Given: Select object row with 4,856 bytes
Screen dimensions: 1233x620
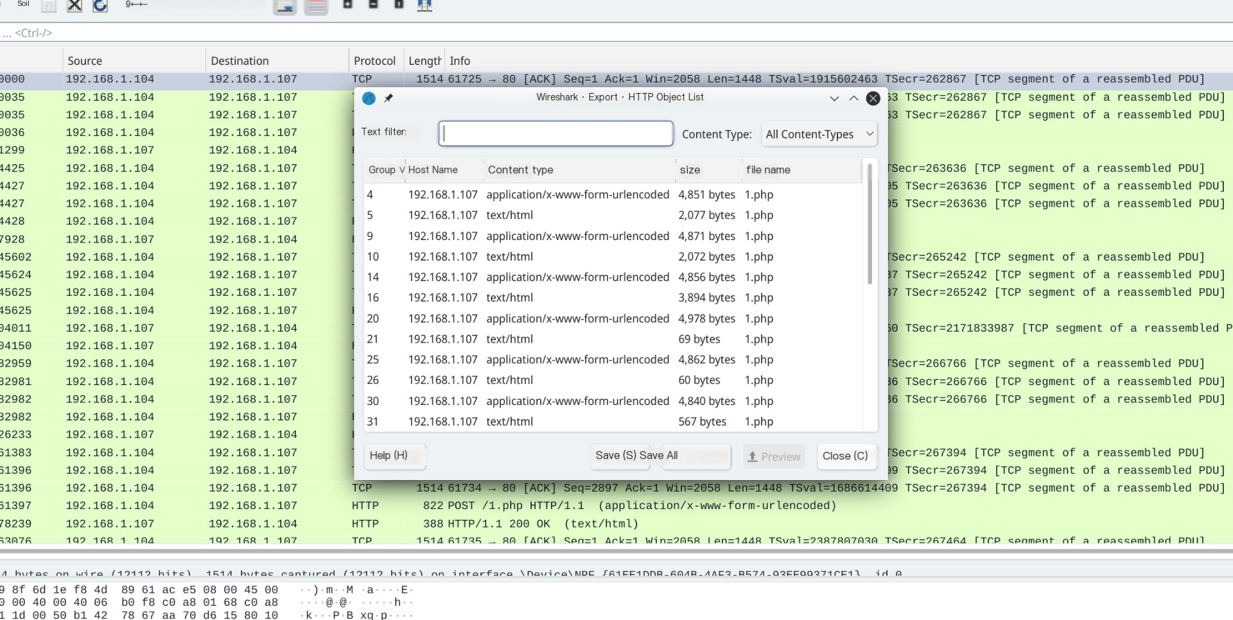Looking at the screenshot, I should (x=613, y=277).
